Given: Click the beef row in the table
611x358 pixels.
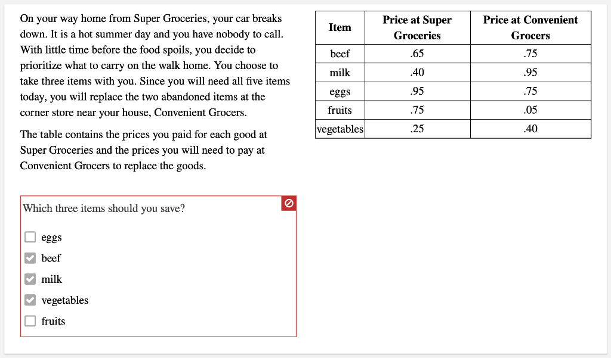Looking at the screenshot, I should [x=340, y=54].
